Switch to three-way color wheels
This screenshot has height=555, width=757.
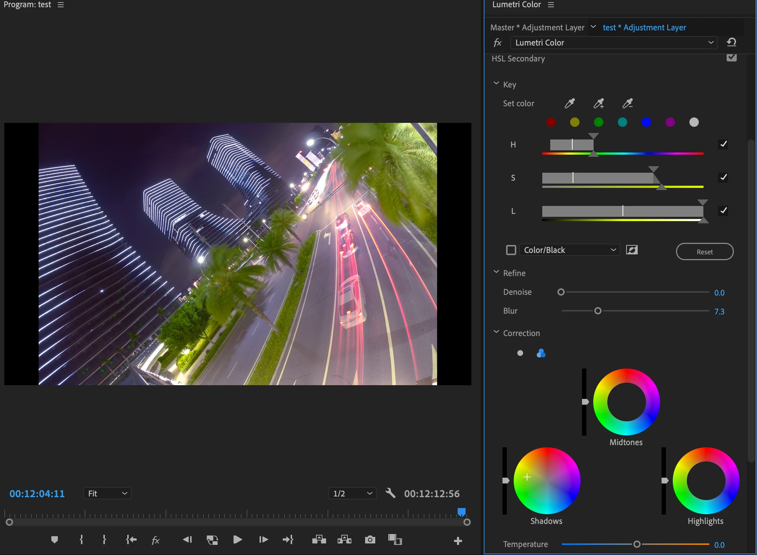(x=541, y=353)
